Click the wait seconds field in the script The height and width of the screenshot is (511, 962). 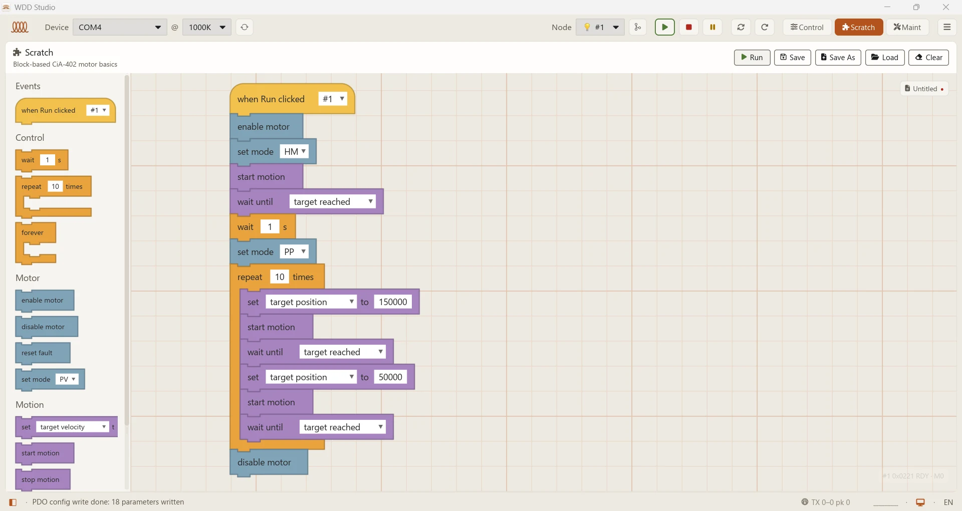(270, 227)
